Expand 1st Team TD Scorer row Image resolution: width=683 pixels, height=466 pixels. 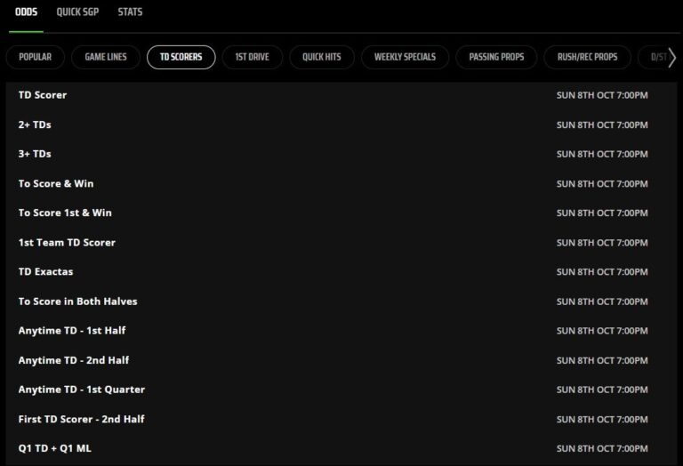(x=67, y=242)
